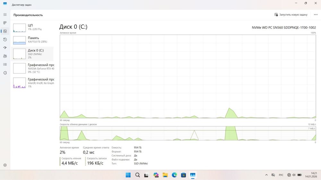Open Task Manager settings gear

5,165
